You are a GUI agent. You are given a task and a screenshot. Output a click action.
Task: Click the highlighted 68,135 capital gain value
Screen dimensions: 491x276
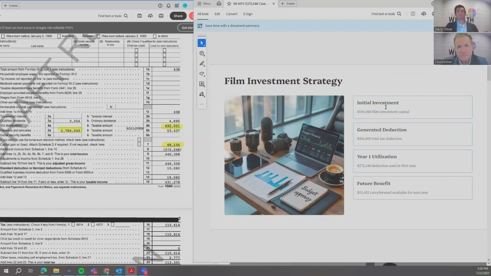173,145
